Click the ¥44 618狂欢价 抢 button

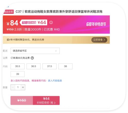46,100
